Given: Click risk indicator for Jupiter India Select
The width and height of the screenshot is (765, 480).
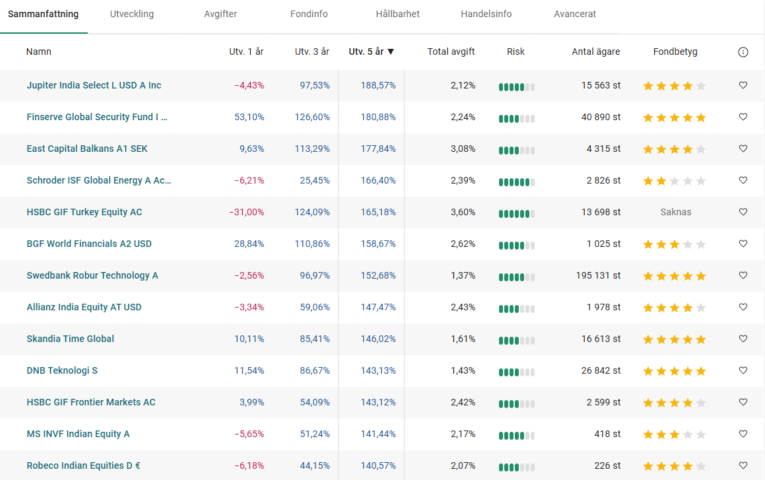Looking at the screenshot, I should (517, 87).
